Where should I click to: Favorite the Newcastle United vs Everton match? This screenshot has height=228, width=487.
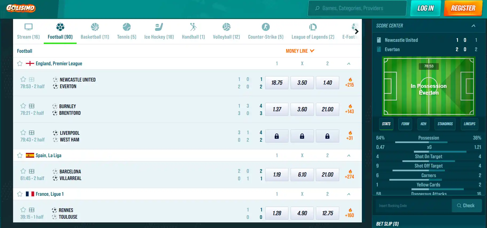(23, 79)
